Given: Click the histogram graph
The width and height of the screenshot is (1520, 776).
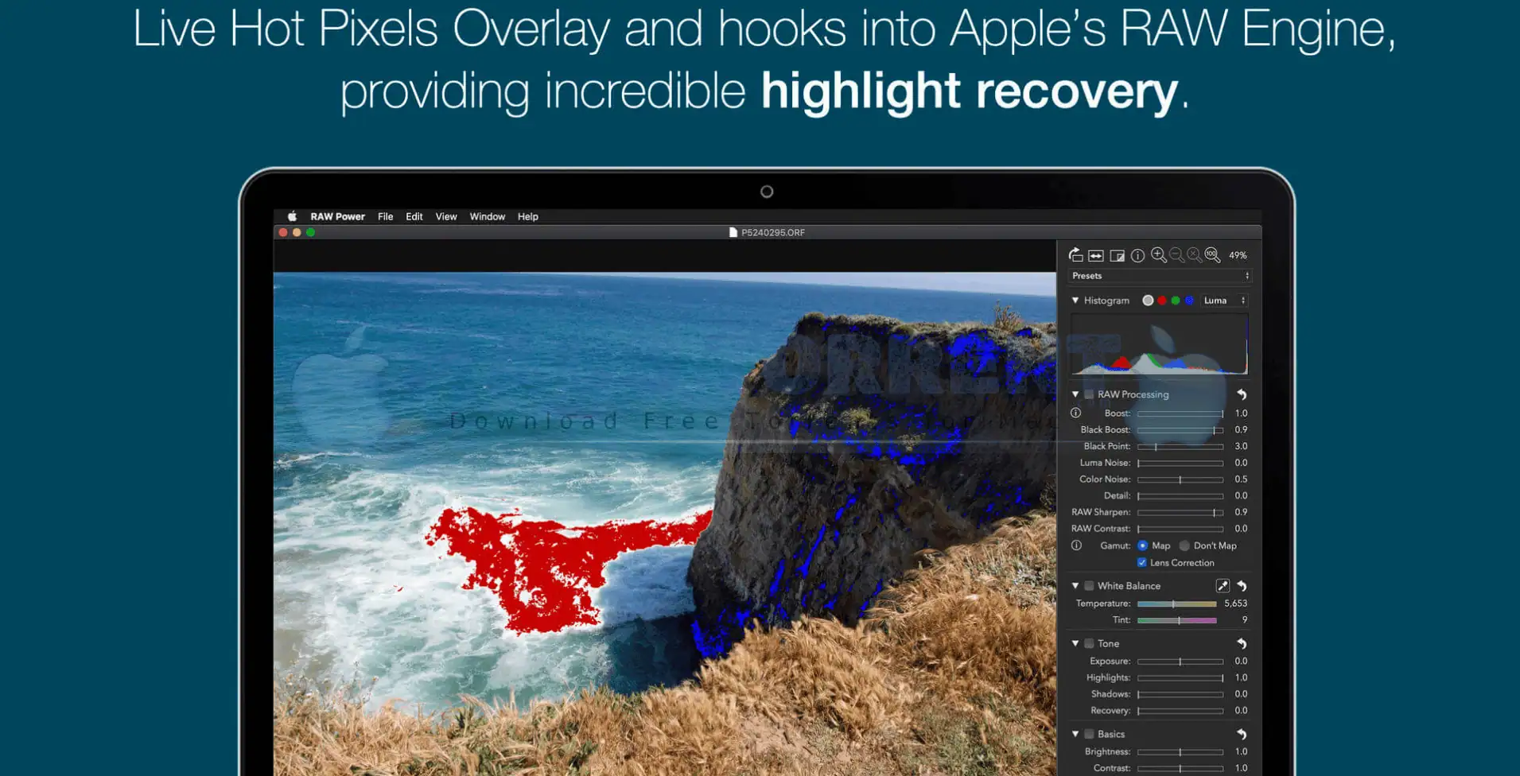Looking at the screenshot, I should tap(1160, 343).
